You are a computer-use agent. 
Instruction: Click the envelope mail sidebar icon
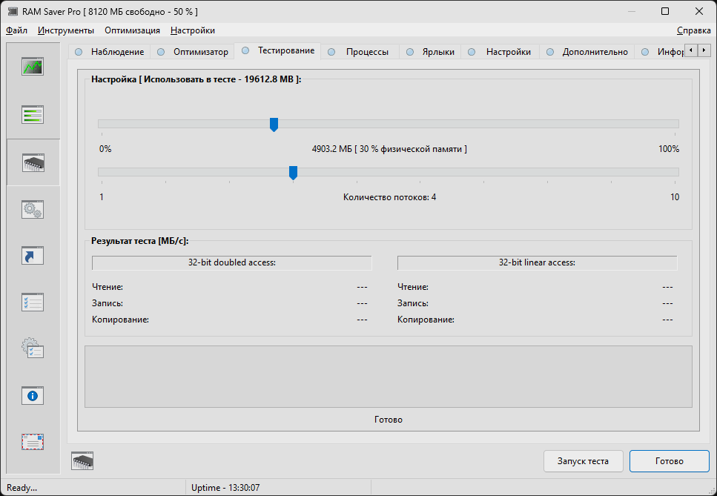[33, 442]
